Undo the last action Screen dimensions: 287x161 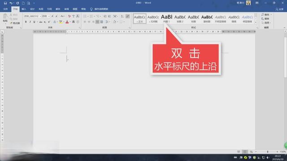pos(11,3)
